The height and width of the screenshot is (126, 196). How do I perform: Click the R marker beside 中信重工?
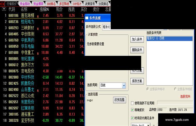[38, 54]
